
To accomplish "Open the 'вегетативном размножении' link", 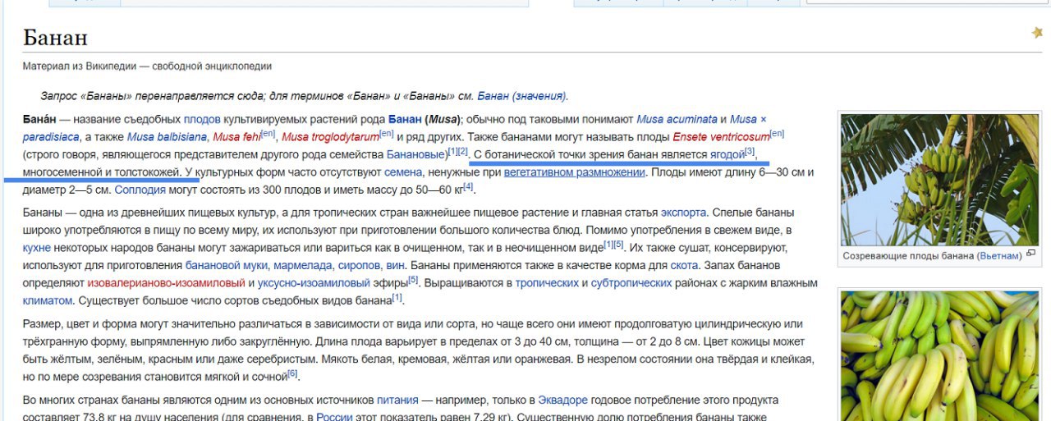I will click(x=575, y=172).
